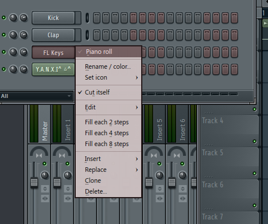
Task: Mute the Clap channel with green LED
Action: (3, 35)
